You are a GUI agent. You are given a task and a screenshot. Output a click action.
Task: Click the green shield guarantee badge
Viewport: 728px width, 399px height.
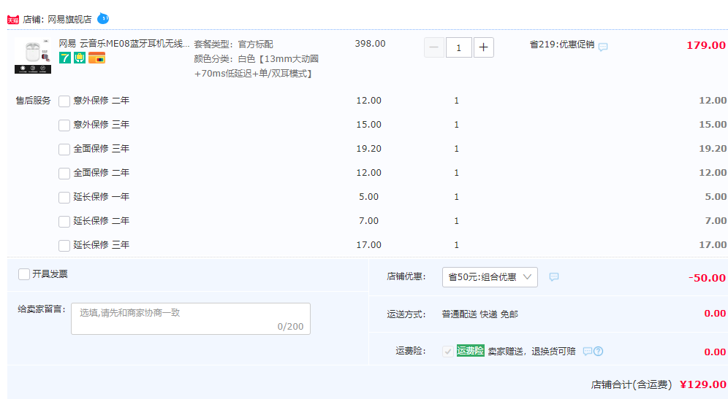[80, 58]
